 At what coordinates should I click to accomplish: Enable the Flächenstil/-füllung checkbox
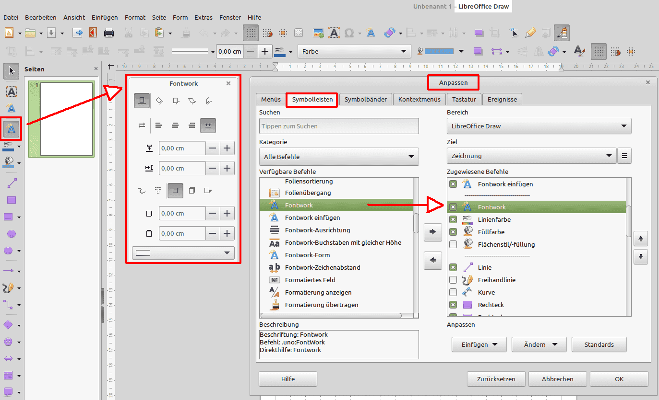453,244
